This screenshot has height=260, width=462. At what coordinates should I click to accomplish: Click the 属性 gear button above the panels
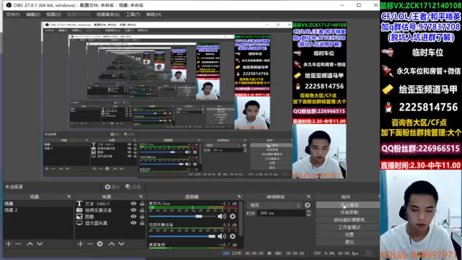tap(112, 187)
